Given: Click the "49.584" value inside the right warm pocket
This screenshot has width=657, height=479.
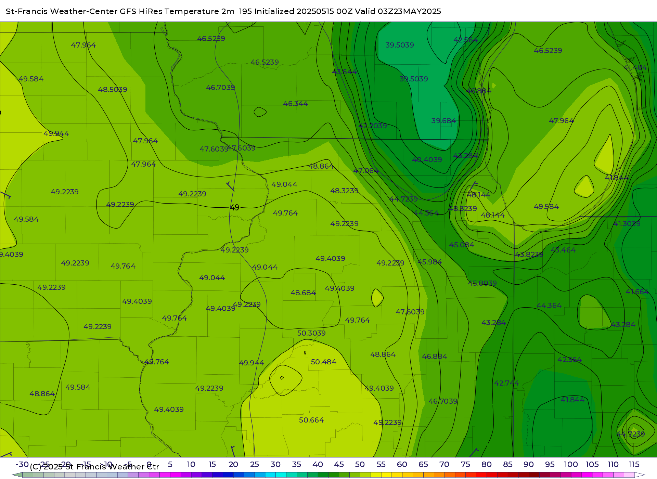Looking at the screenshot, I should click(x=546, y=206).
